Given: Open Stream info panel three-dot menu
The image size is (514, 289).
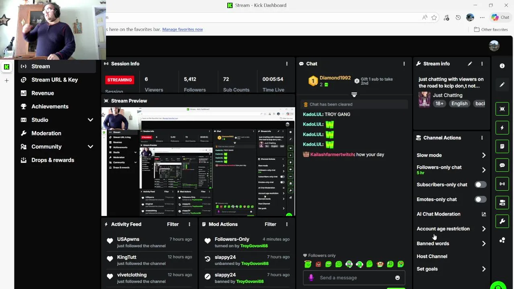Looking at the screenshot, I should [x=482, y=64].
